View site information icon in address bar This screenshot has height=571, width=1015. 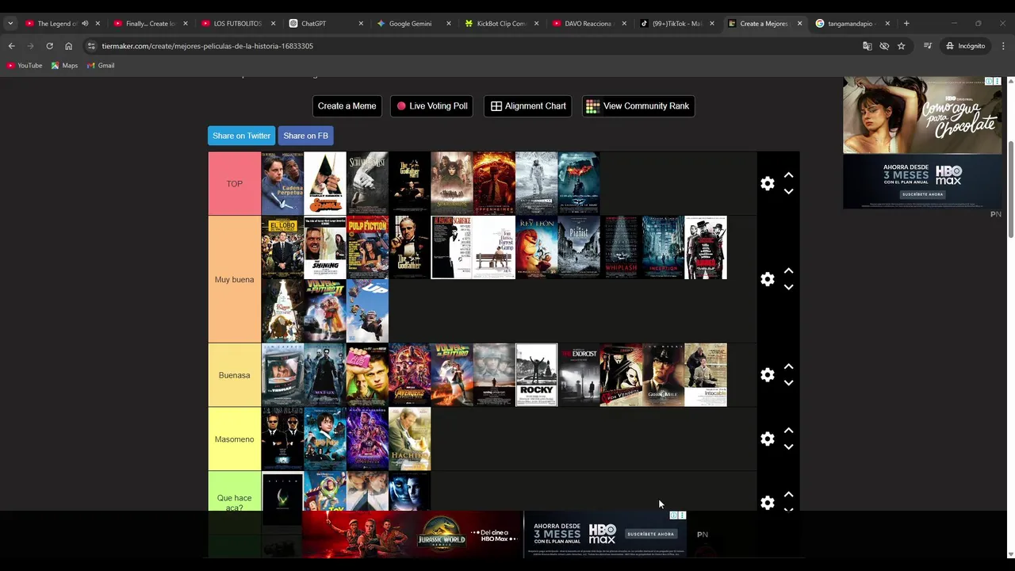tap(91, 46)
